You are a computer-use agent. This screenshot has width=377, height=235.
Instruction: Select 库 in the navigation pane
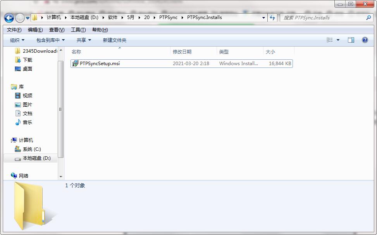pyautogui.click(x=17, y=86)
